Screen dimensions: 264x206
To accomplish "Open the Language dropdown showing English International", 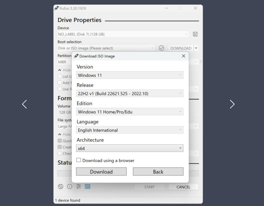I will point(130,130).
